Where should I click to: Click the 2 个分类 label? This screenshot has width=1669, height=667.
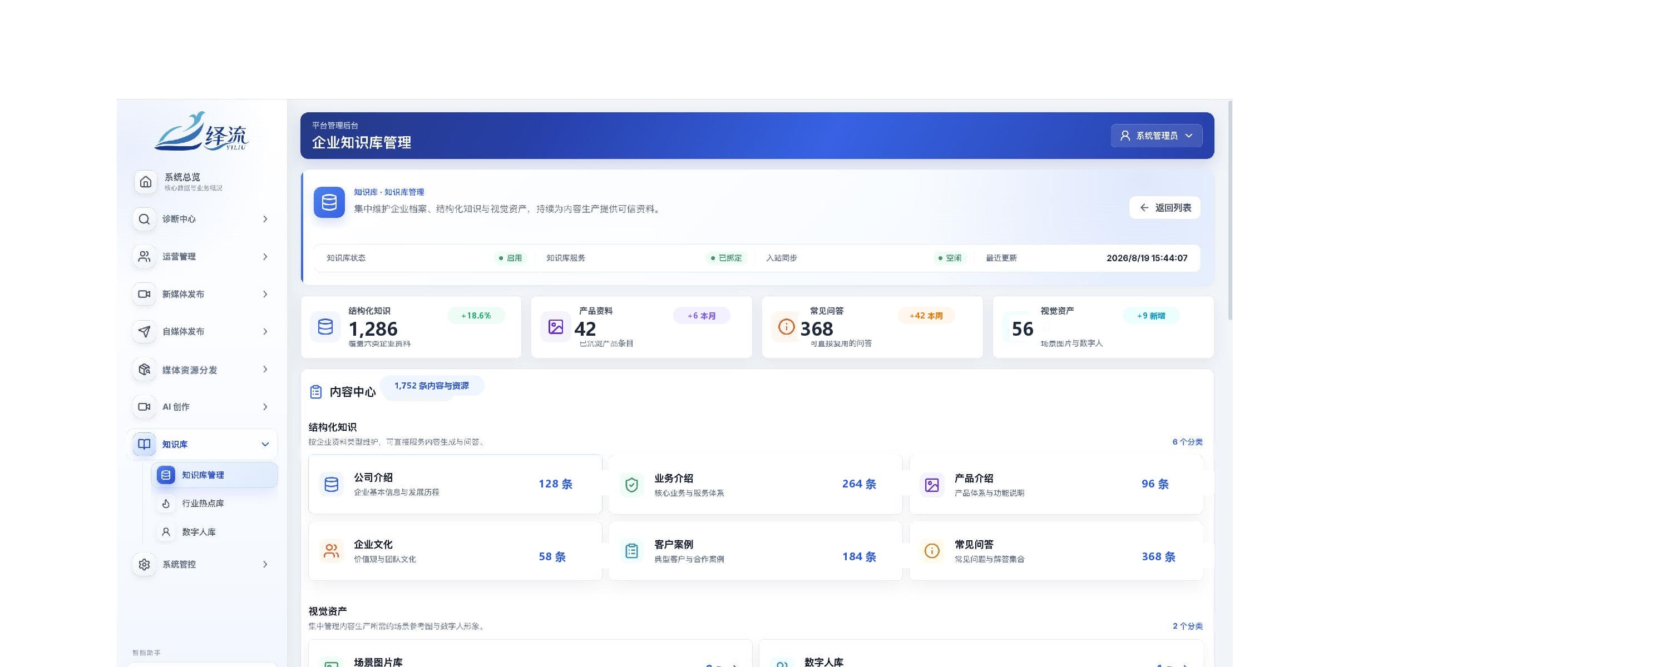pos(1187,626)
